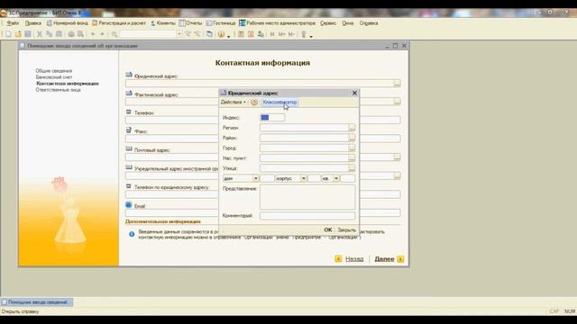Open the Сервис menu

328,23
